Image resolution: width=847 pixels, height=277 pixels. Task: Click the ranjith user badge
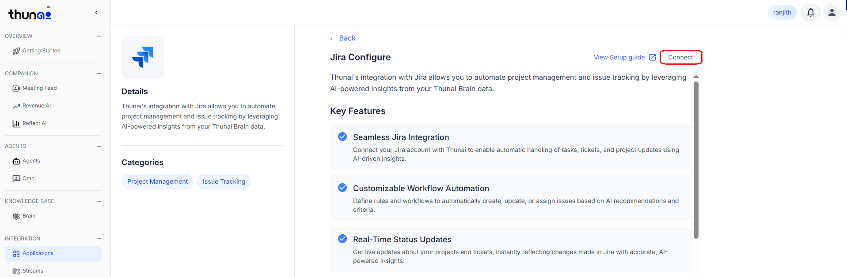[782, 12]
